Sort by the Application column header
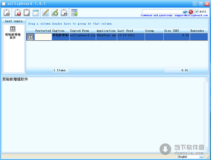Screen dimensions: 211x160 click(x=106, y=31)
